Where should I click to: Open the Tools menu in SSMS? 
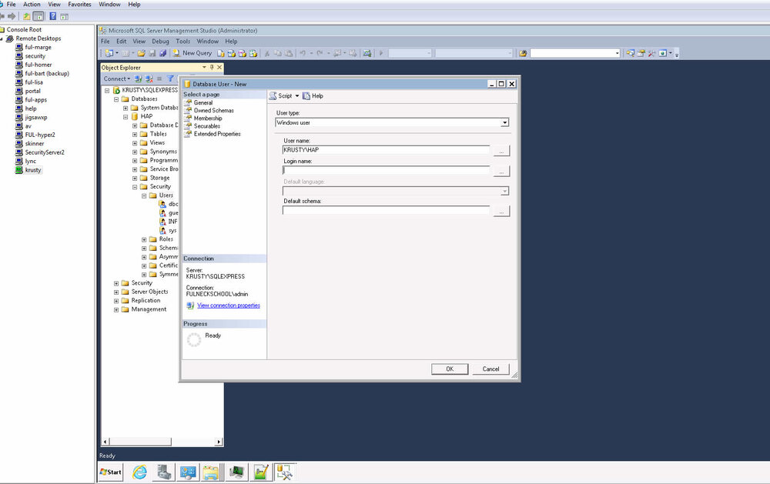pyautogui.click(x=182, y=42)
